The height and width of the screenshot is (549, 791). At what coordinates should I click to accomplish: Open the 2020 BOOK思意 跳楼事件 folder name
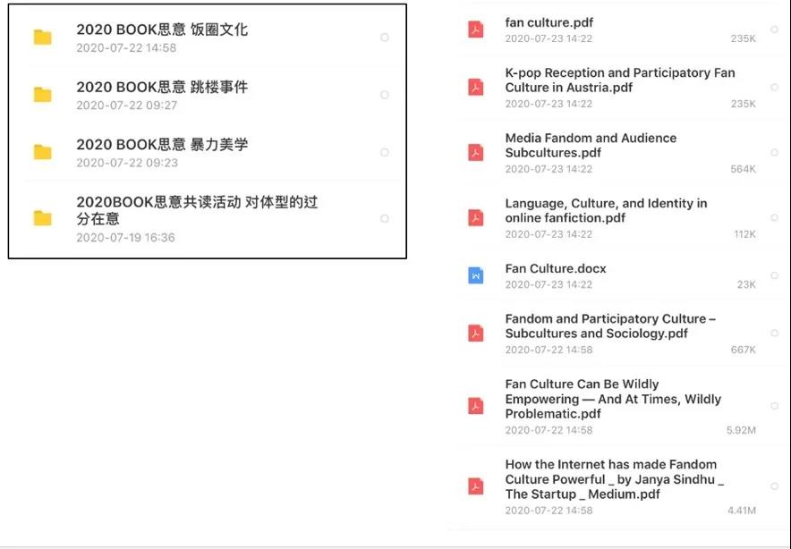(x=162, y=88)
